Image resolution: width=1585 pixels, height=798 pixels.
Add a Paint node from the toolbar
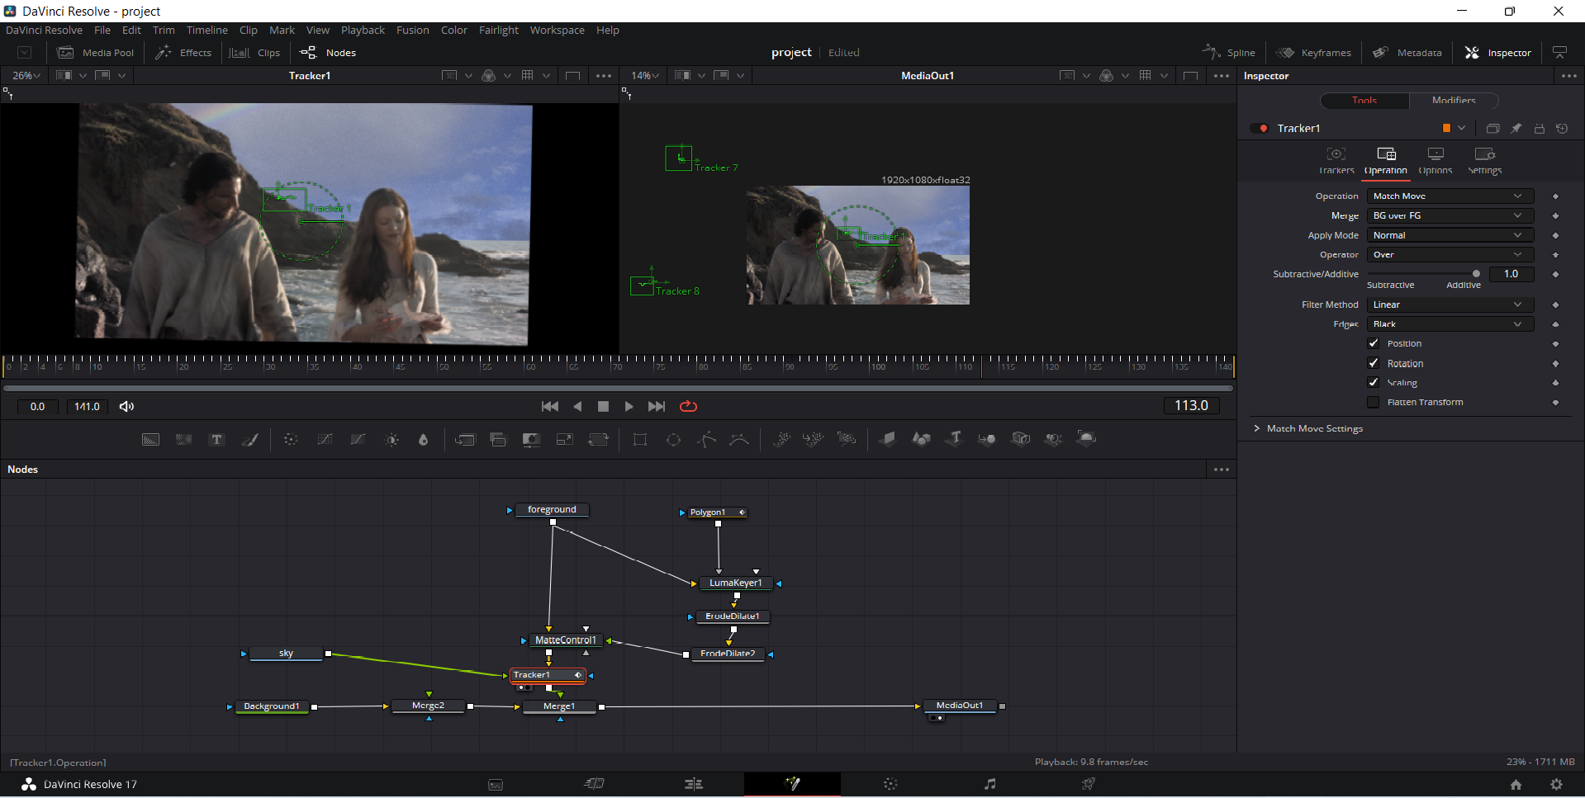(x=249, y=439)
